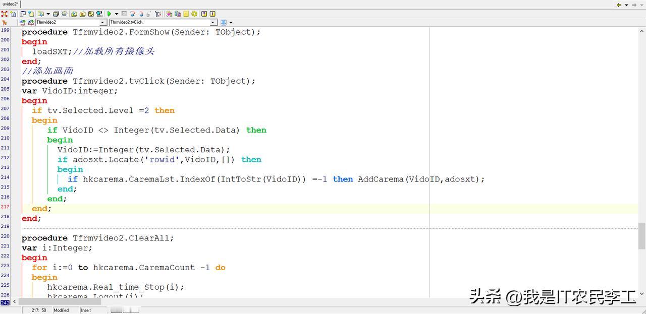Click the Impl jump icon beside class box
The image size is (646, 314).
pos(31,23)
